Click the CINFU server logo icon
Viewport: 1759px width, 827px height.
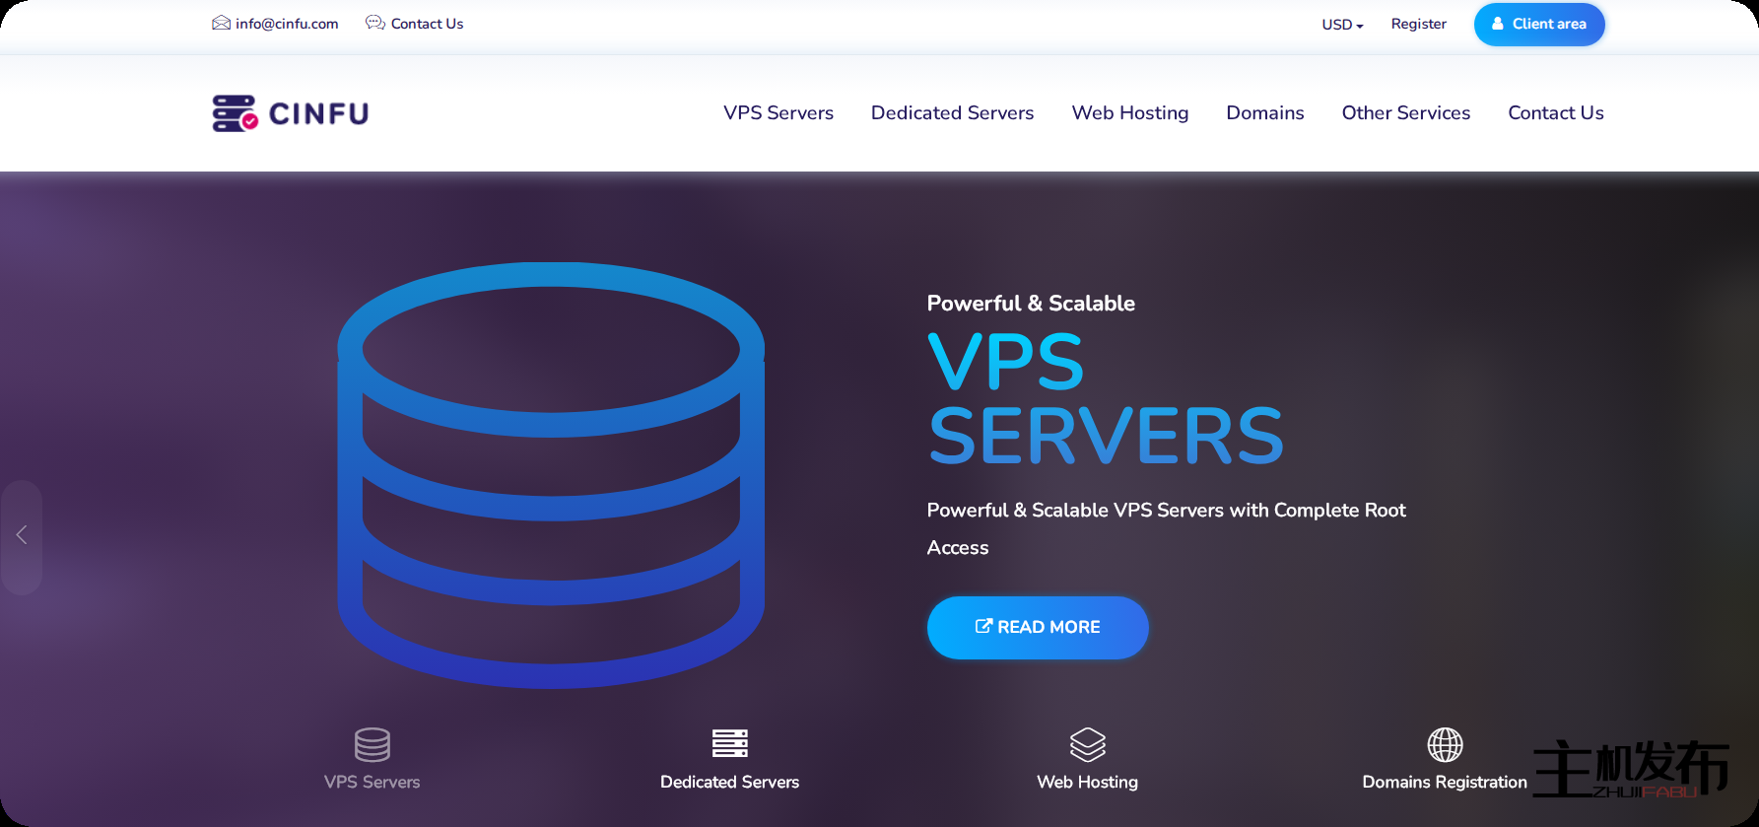click(x=235, y=113)
